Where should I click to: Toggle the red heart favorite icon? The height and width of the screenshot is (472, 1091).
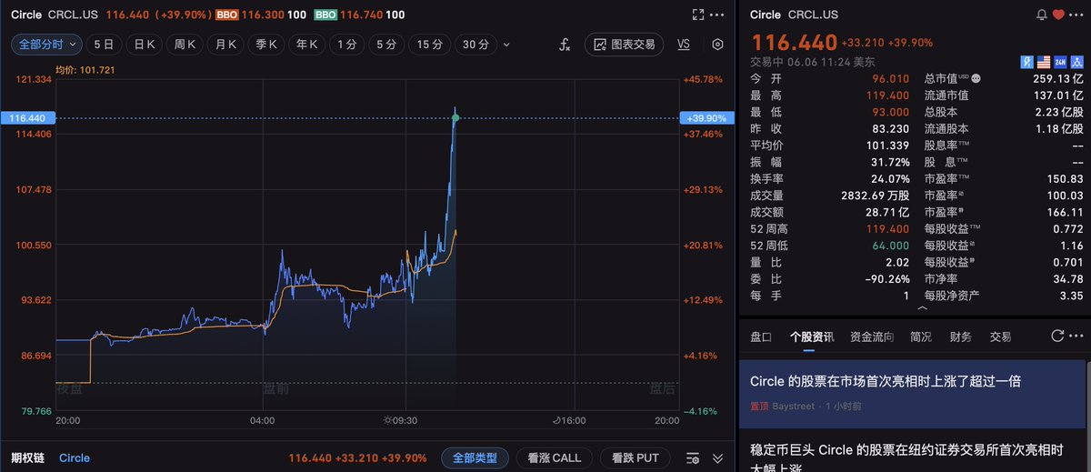[x=1058, y=15]
